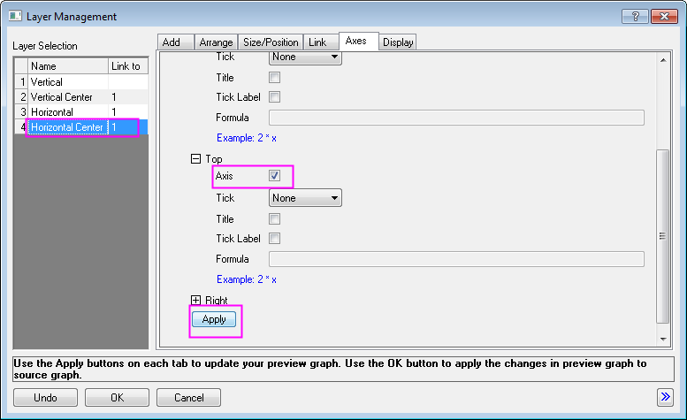
Task: Switch to the Display tab
Action: click(x=398, y=42)
